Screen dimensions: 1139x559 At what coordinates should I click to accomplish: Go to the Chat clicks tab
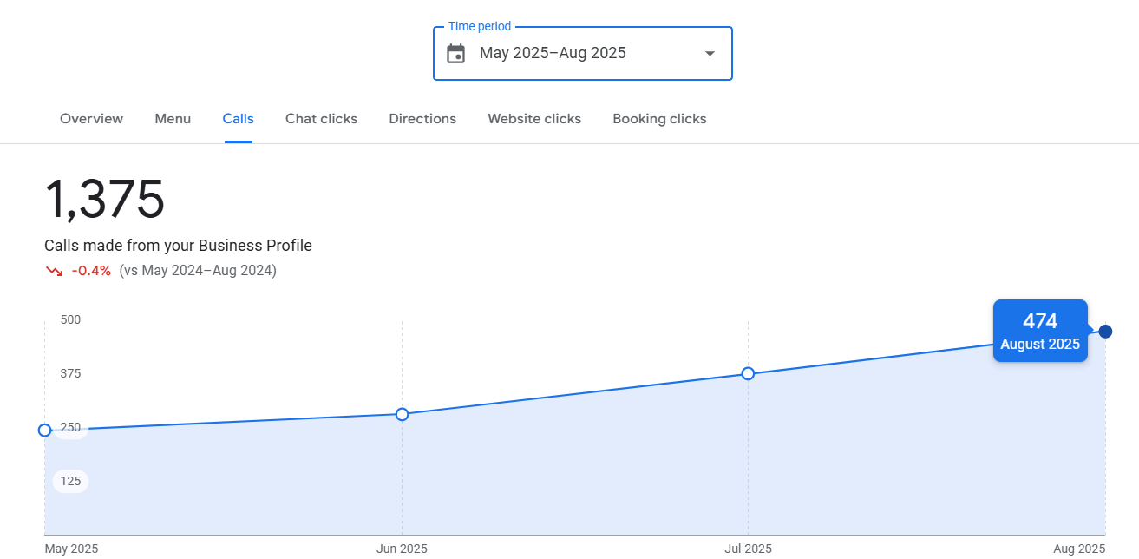coord(321,119)
